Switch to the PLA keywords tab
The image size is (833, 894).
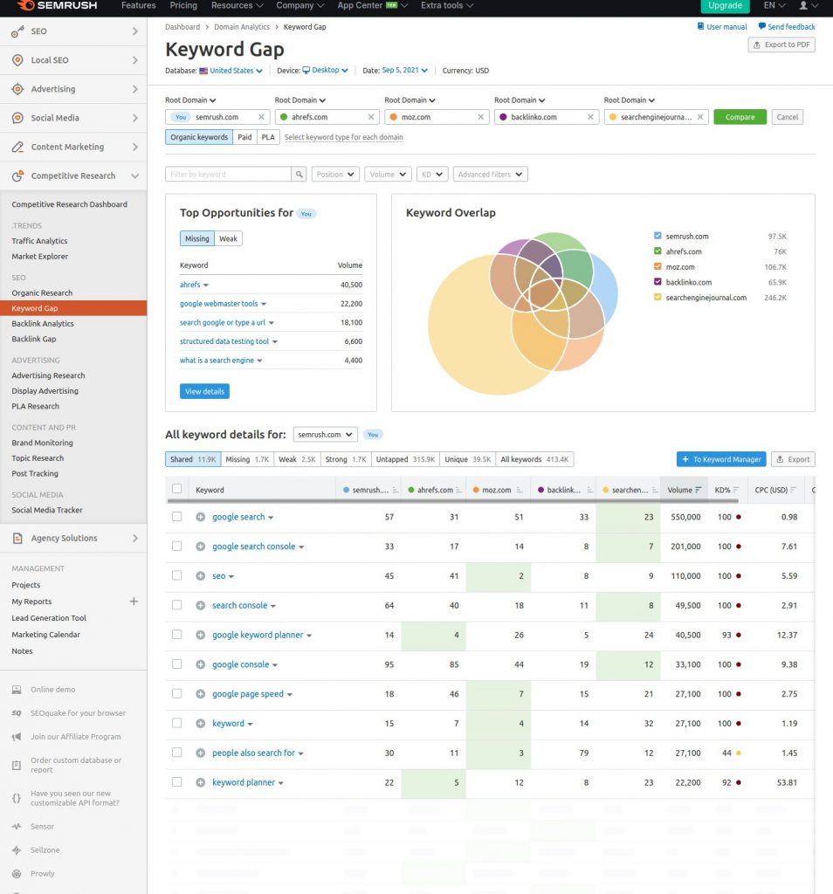pyautogui.click(x=268, y=137)
